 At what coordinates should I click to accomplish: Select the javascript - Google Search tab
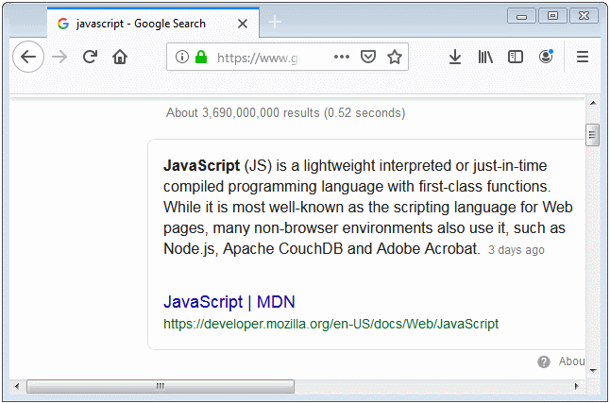(153, 23)
